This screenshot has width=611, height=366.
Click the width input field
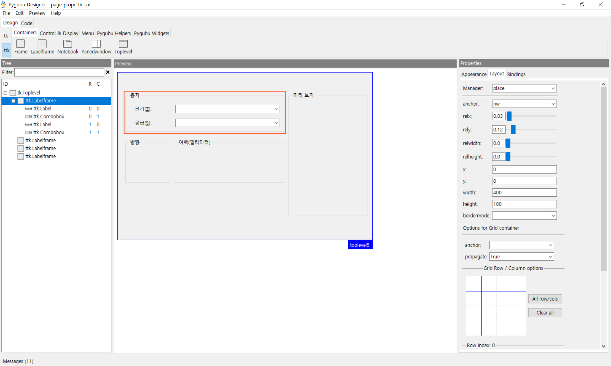(x=524, y=193)
